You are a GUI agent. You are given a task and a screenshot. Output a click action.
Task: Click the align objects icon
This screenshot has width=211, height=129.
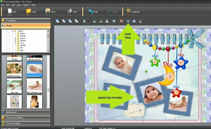(84, 21)
